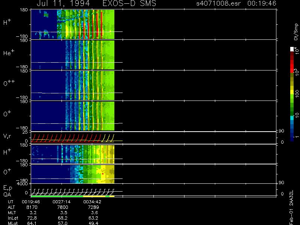Select UT value 0034:42

[92, 202]
